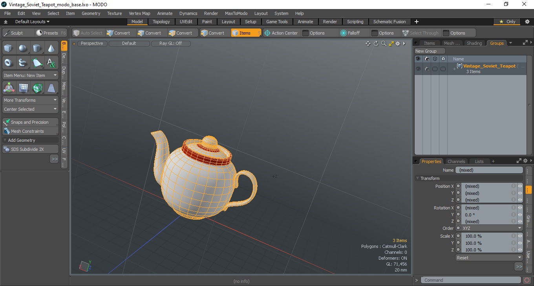Click the Rotation Y slider arrows
This screenshot has height=286, width=534.
pyautogui.click(x=520, y=214)
